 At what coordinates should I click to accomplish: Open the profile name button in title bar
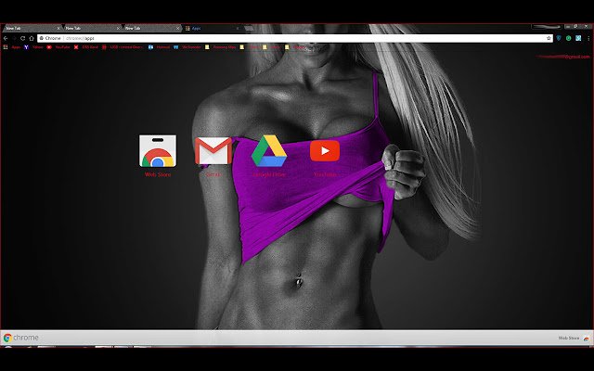547,27
